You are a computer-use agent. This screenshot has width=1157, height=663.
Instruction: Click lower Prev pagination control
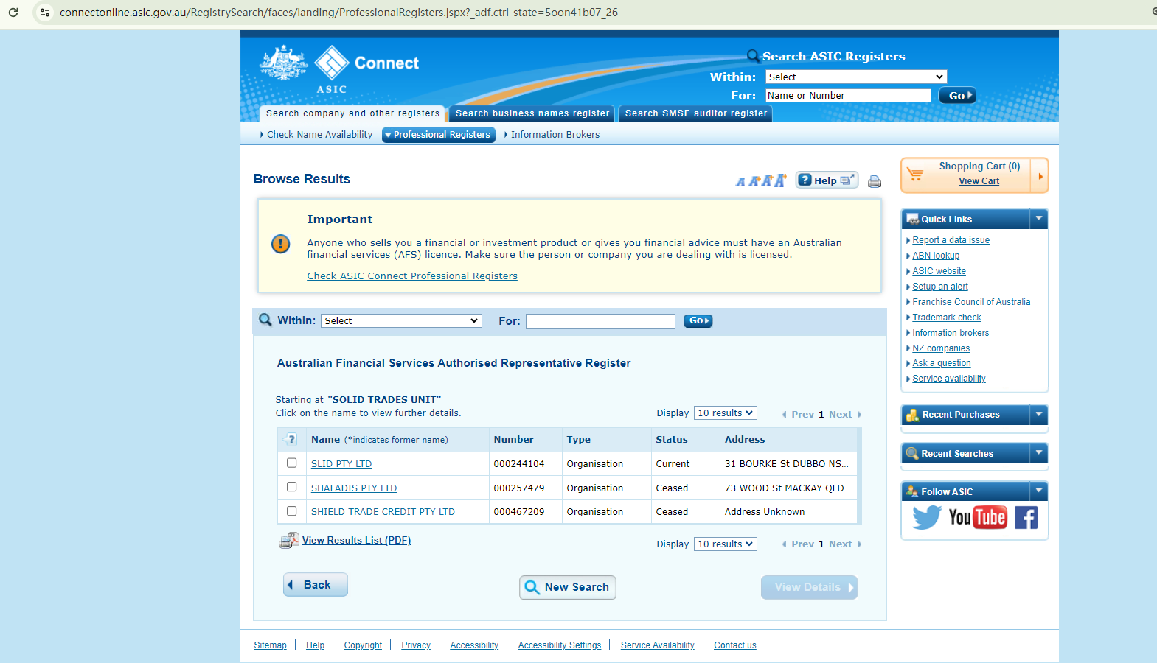798,544
